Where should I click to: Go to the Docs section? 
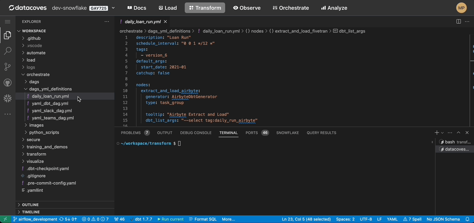coord(137,8)
